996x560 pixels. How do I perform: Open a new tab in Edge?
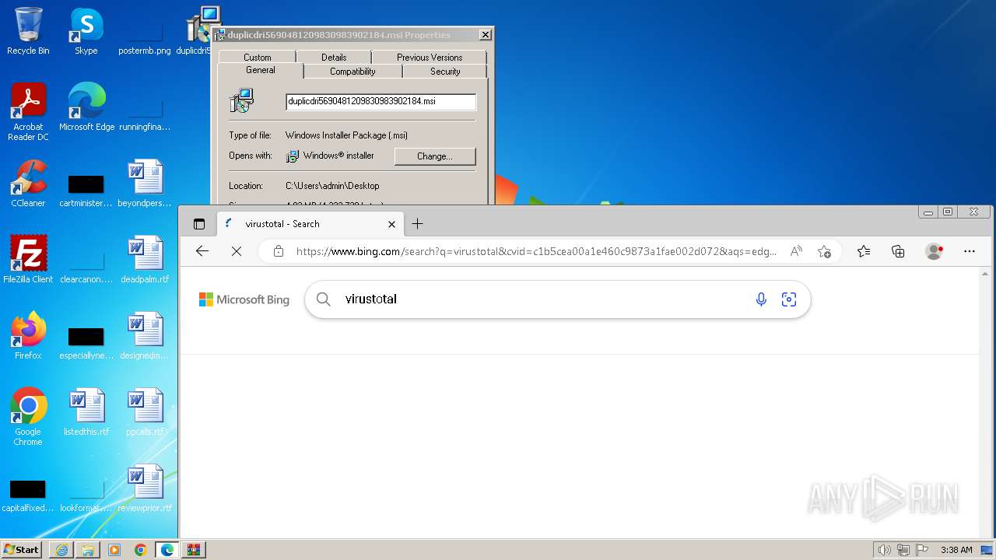(417, 224)
